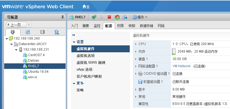Select the CentOS7.4 virtual machine
The width and height of the screenshot is (230, 109).
point(36,55)
